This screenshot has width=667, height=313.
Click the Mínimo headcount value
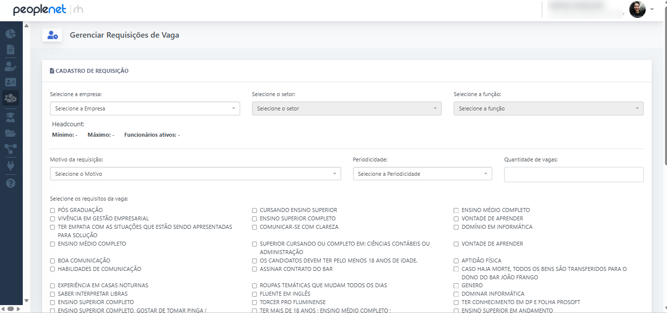pos(65,135)
